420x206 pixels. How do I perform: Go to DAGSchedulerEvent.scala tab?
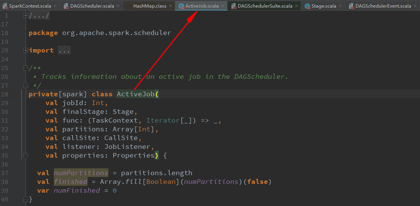[383, 6]
